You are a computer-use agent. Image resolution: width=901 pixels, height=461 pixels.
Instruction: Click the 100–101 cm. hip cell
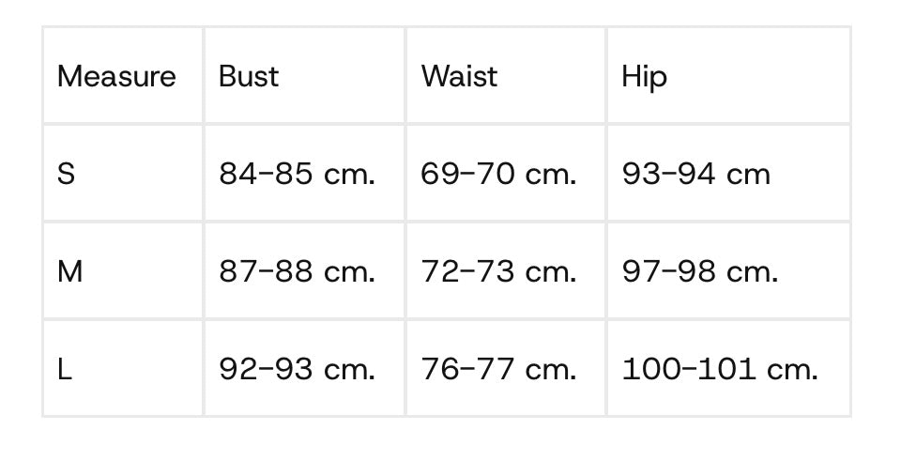(x=720, y=369)
